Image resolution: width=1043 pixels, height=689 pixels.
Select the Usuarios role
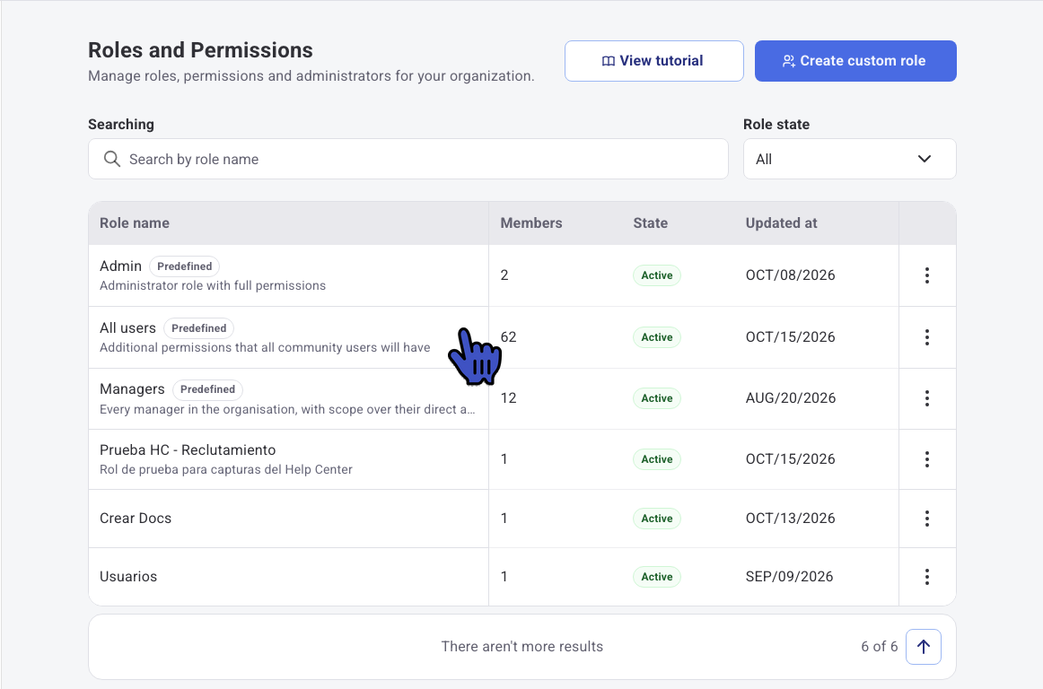point(128,577)
